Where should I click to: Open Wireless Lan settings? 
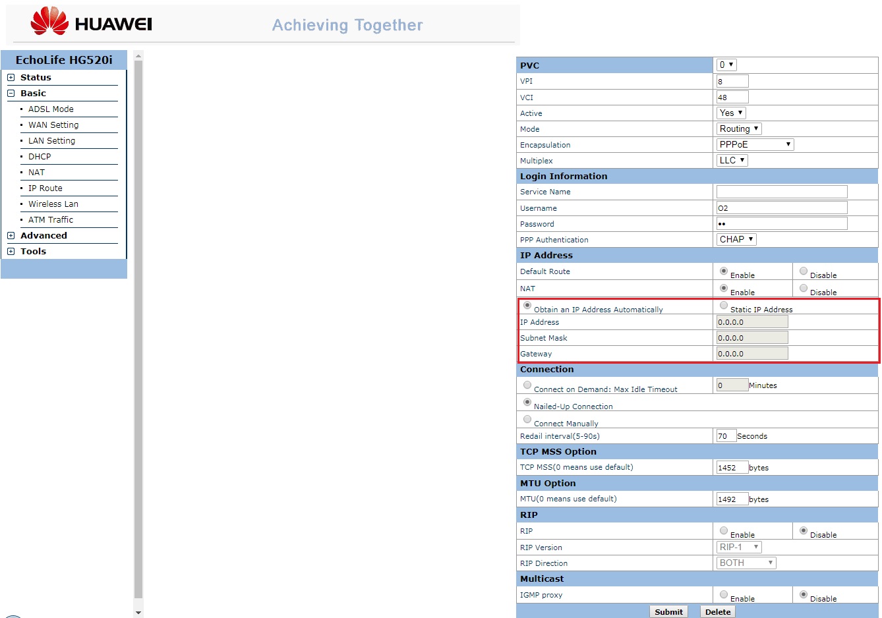point(53,204)
